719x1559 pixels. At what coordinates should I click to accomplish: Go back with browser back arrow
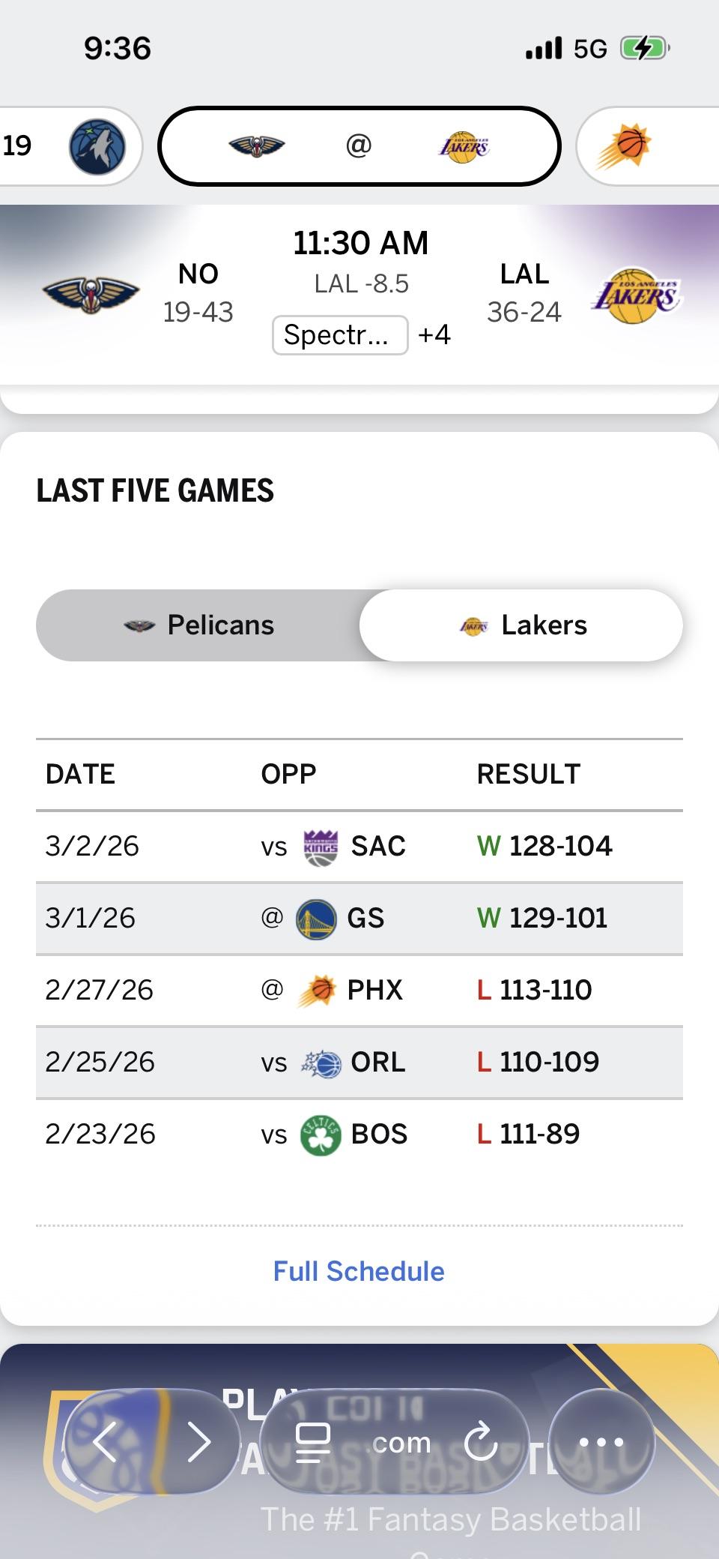click(106, 1441)
